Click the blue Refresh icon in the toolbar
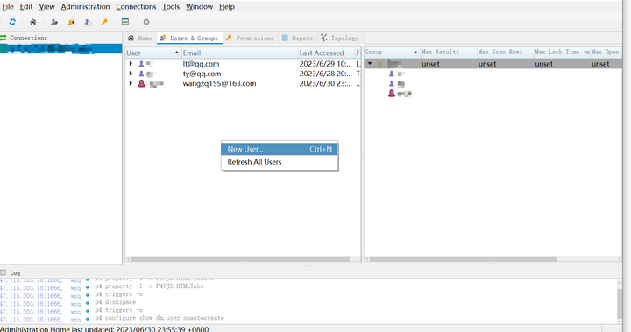 [x=12, y=22]
